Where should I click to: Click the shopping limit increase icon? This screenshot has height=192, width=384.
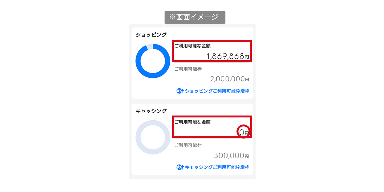tap(180, 91)
